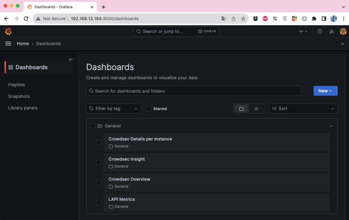This screenshot has width=349, height=220.
Task: Open the help question-mark icon
Action: (320, 32)
